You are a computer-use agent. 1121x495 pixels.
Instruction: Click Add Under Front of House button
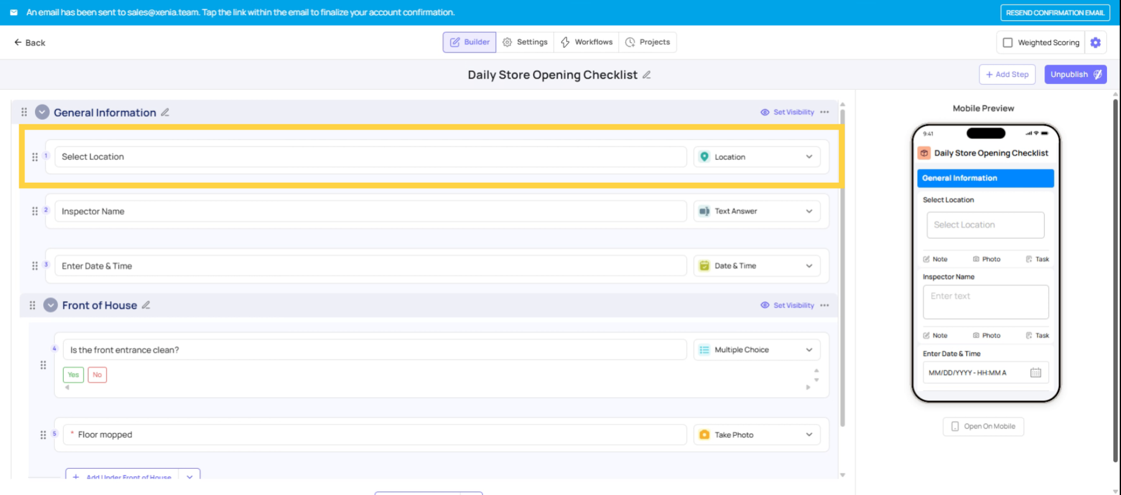[122, 475]
